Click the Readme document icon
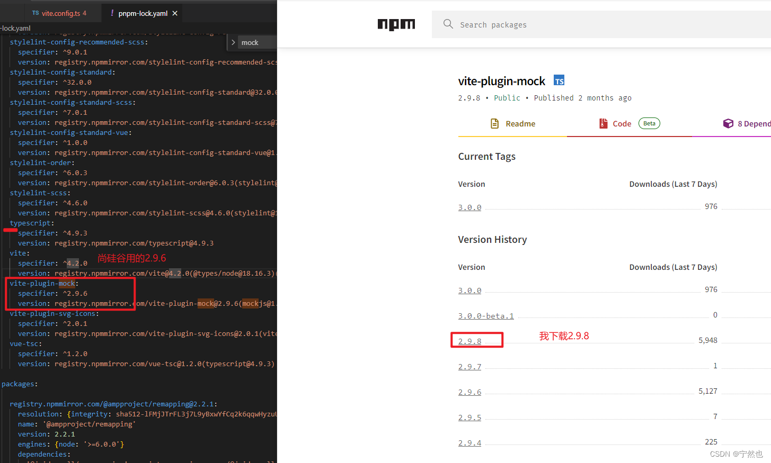 point(494,123)
